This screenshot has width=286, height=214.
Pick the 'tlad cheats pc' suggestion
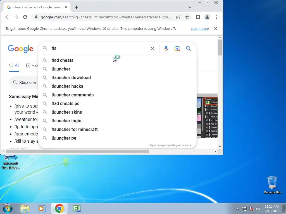(x=118, y=104)
